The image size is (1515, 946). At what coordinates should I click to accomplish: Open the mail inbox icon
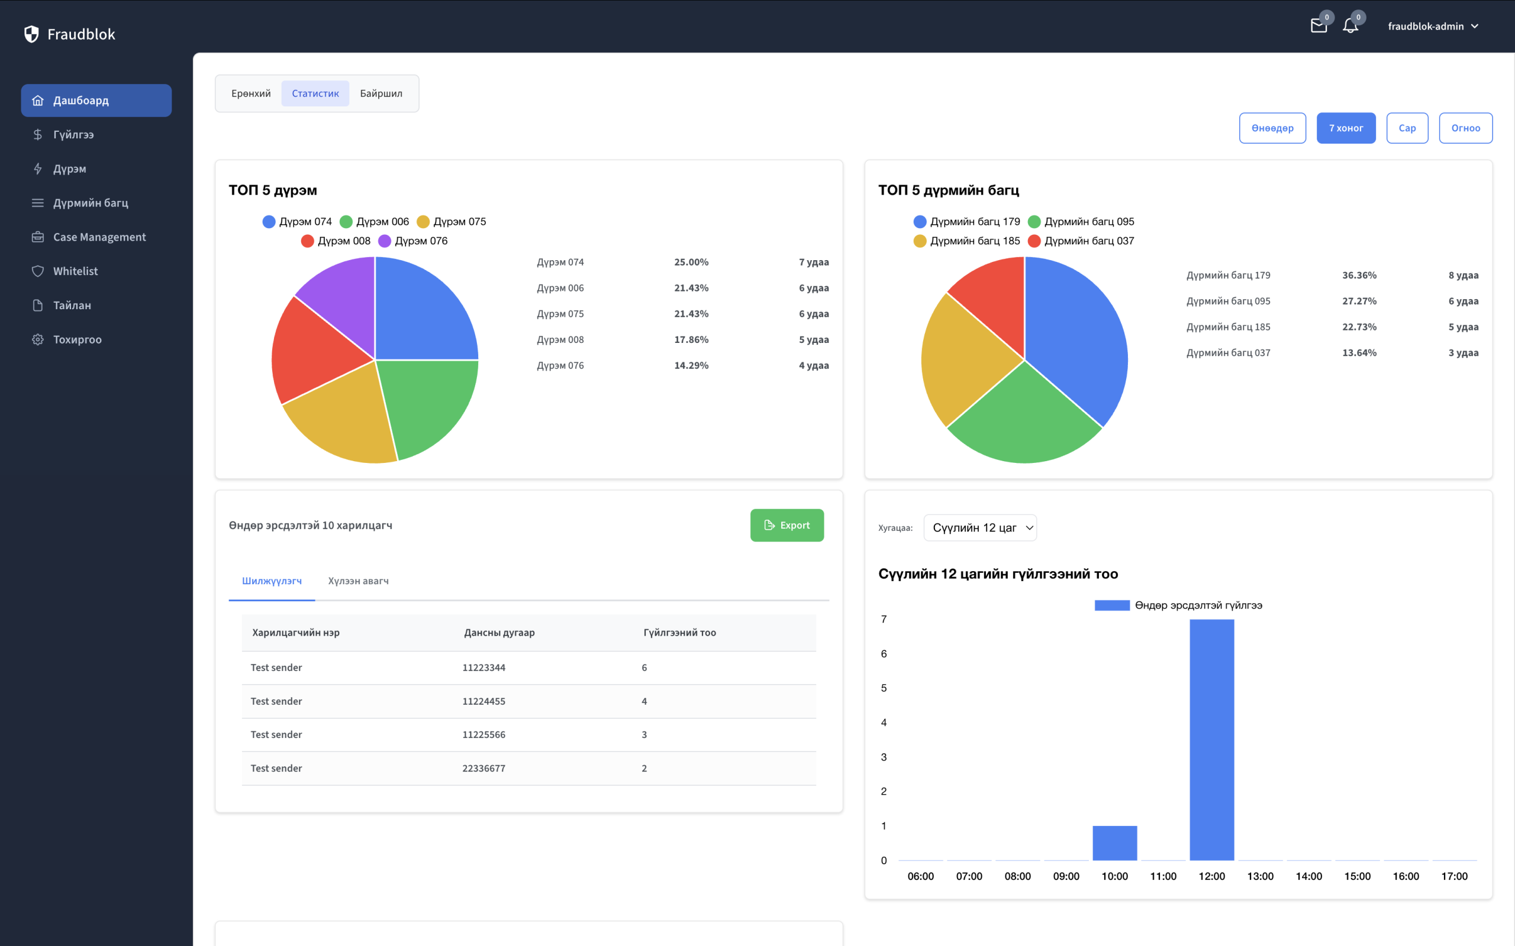coord(1319,25)
